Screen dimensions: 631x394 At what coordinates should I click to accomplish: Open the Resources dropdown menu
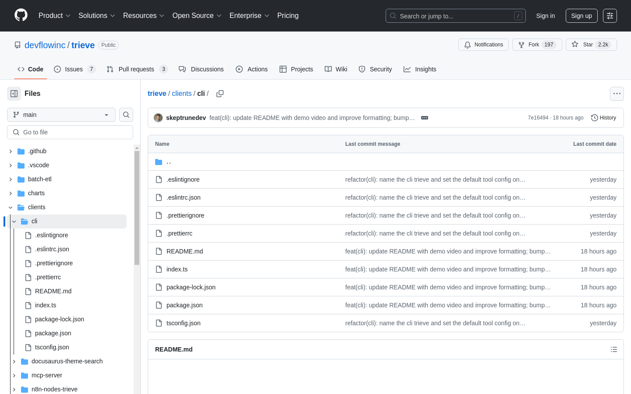tap(144, 16)
